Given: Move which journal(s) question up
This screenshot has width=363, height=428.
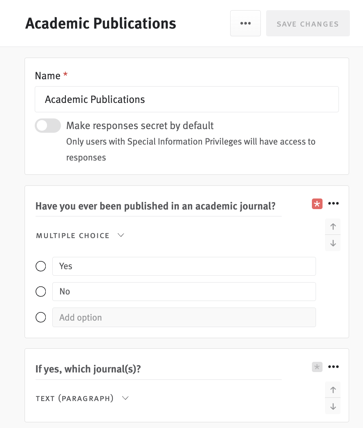Looking at the screenshot, I should pos(333,390).
